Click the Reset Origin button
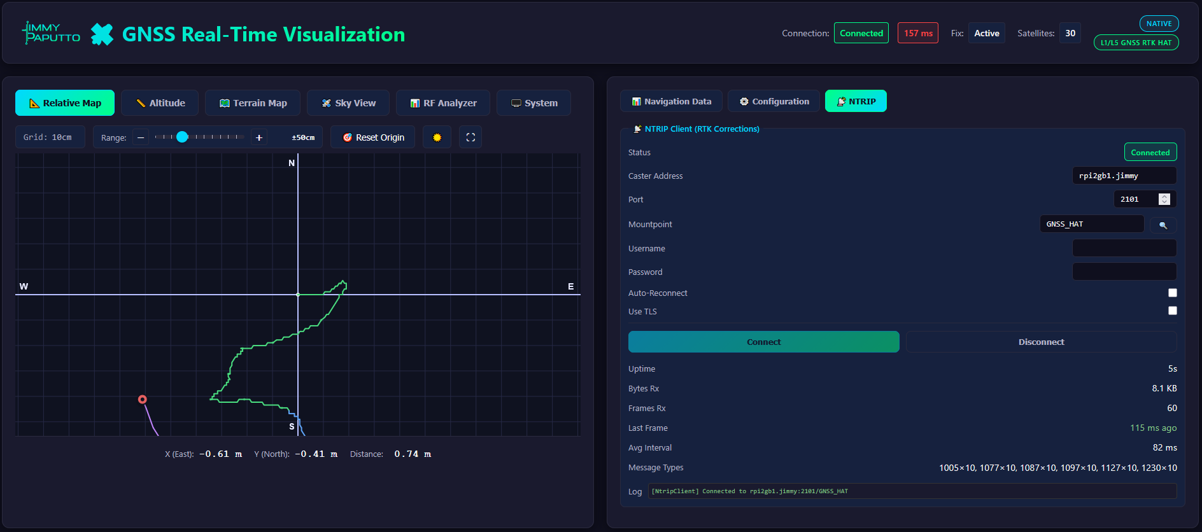This screenshot has width=1202, height=532. point(373,137)
